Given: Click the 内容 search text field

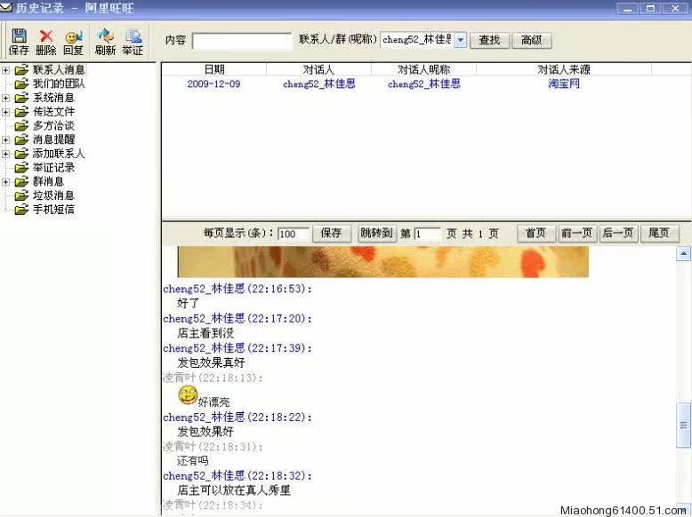Looking at the screenshot, I should click(x=242, y=41).
